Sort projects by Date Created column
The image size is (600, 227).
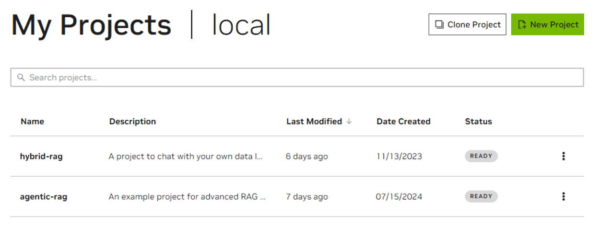pyautogui.click(x=403, y=122)
